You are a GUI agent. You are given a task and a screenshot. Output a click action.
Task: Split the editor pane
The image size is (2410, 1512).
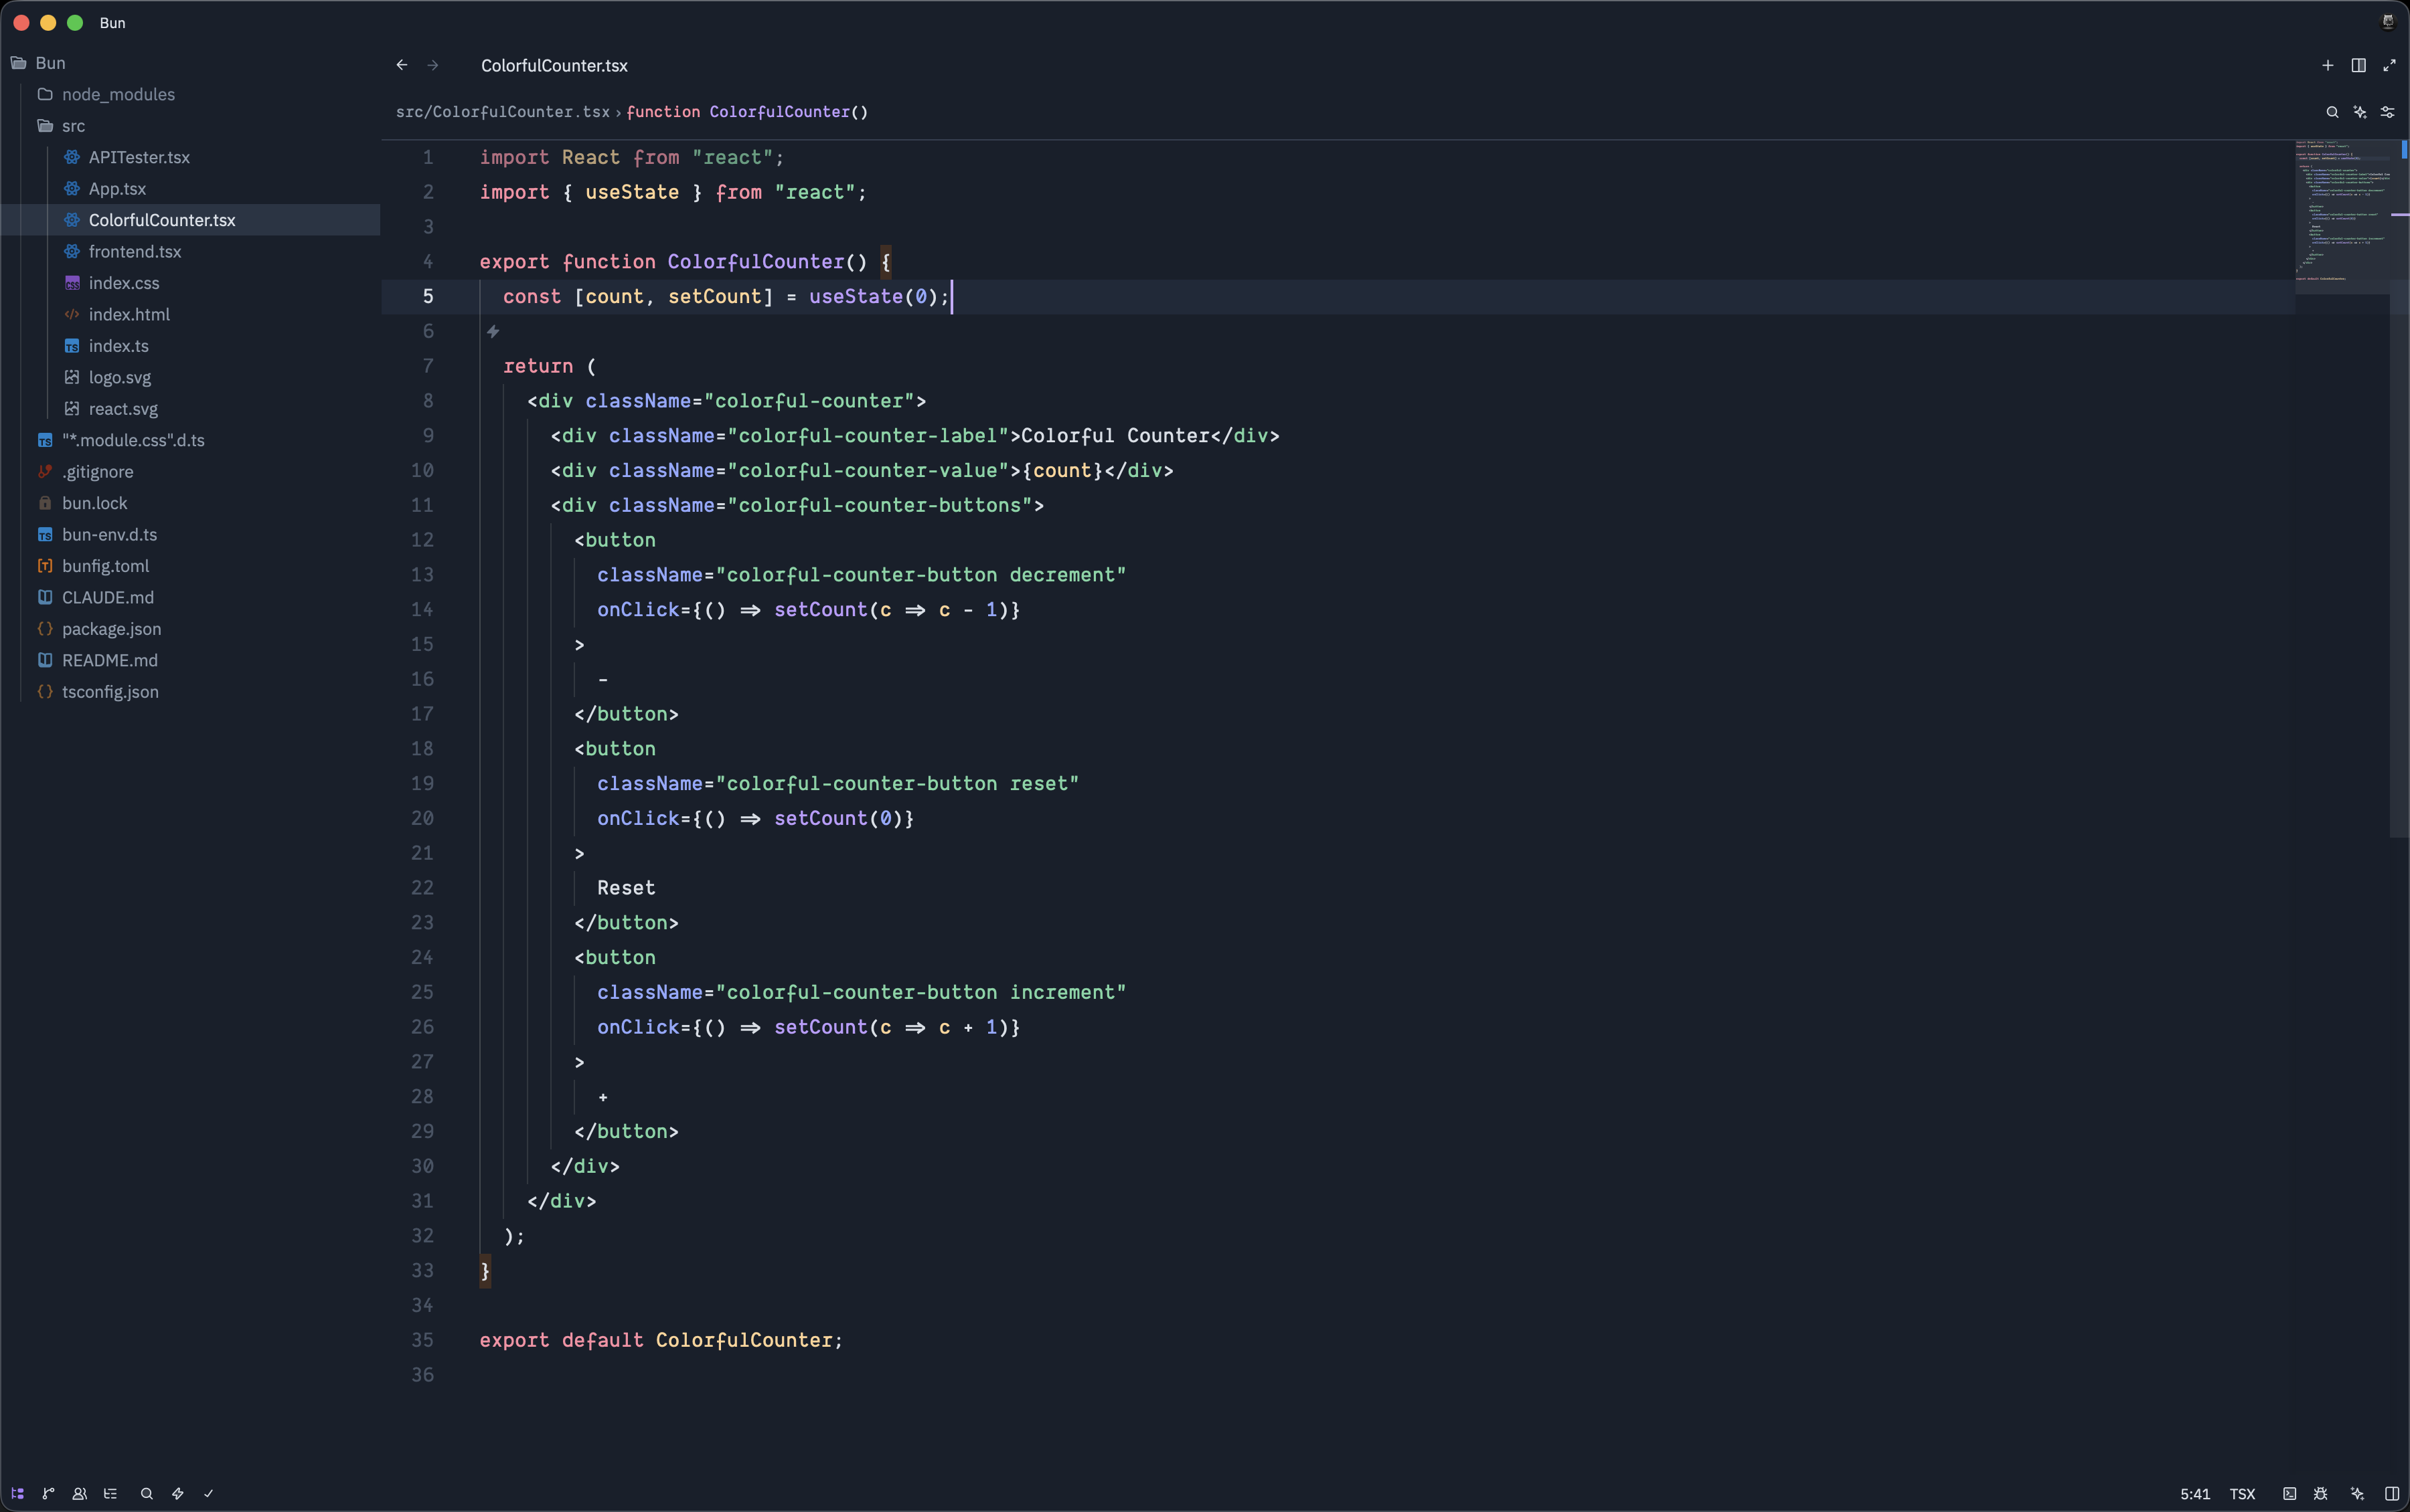[2358, 65]
